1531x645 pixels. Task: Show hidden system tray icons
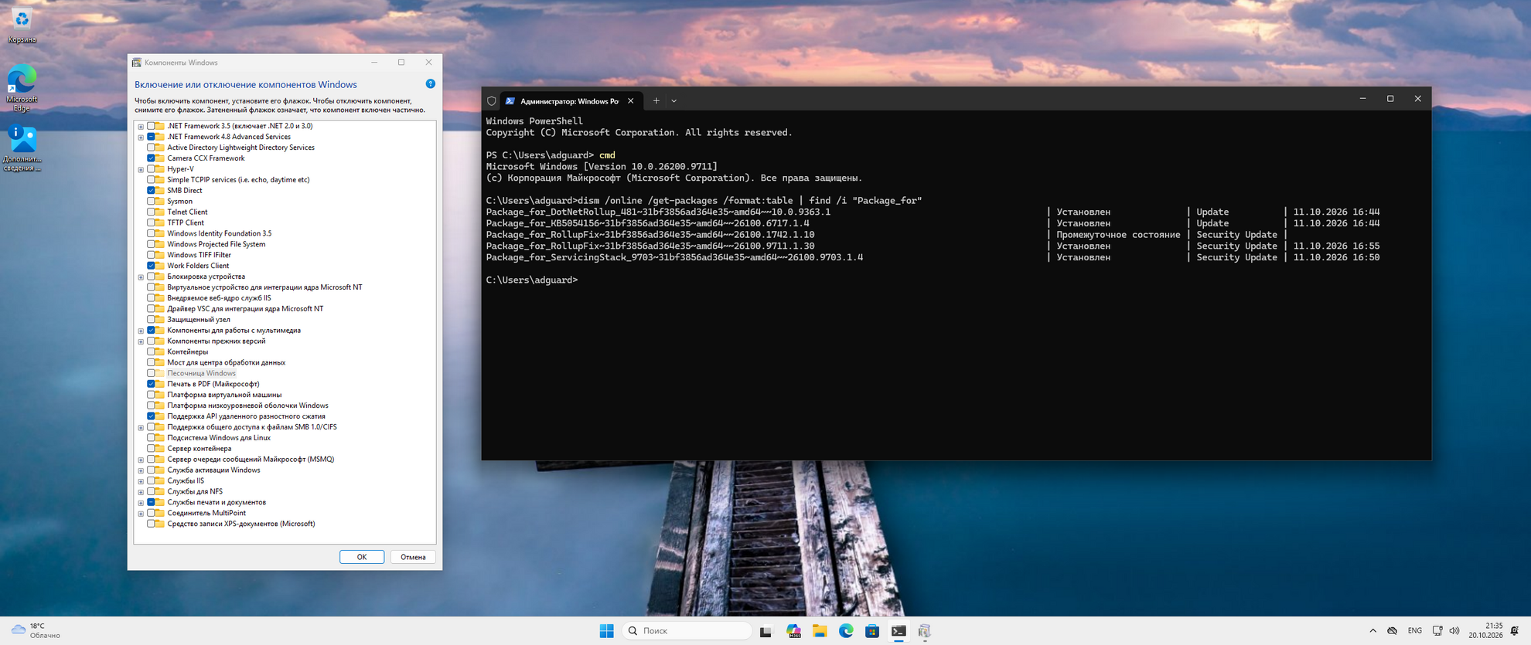tap(1372, 631)
